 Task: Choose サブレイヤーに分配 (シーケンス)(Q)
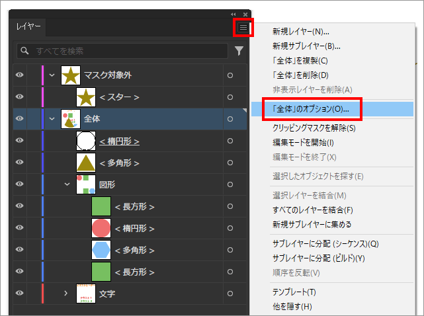325,244
